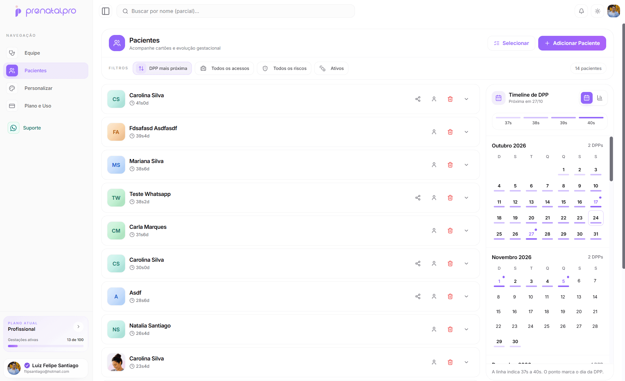The height and width of the screenshot is (381, 625).
Task: Expand Natalia Santiago card
Action: point(466,329)
